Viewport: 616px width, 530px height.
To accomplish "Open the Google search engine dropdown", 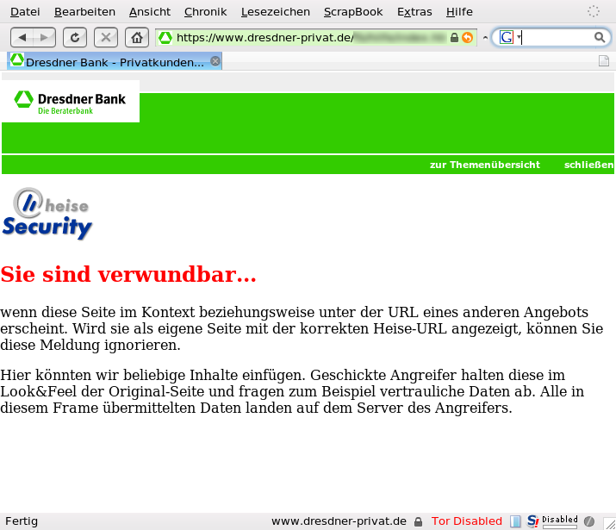I will [x=510, y=37].
